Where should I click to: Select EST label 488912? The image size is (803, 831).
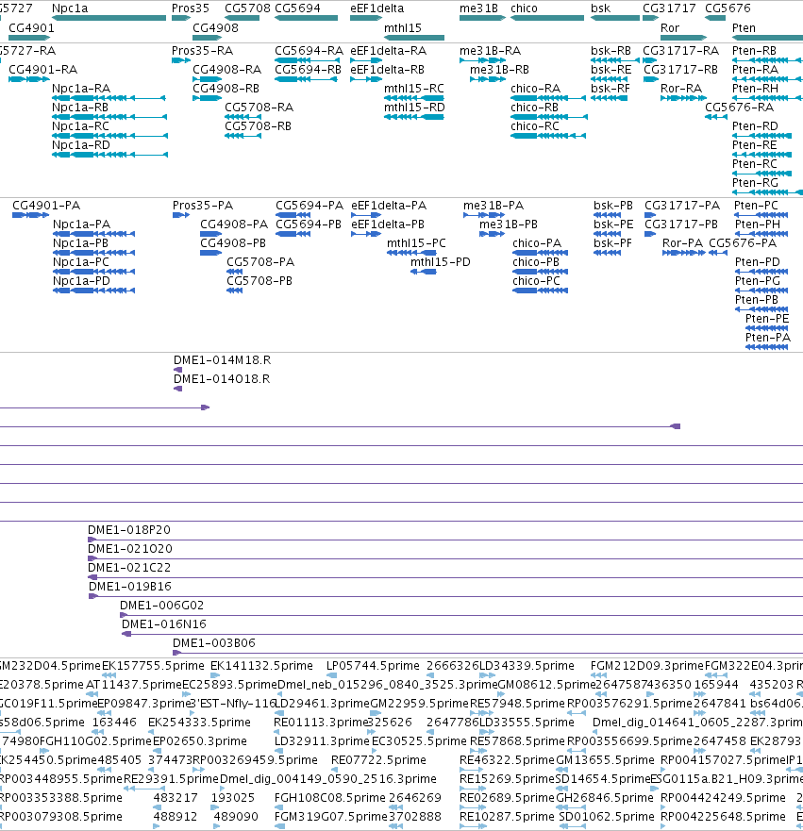175,817
